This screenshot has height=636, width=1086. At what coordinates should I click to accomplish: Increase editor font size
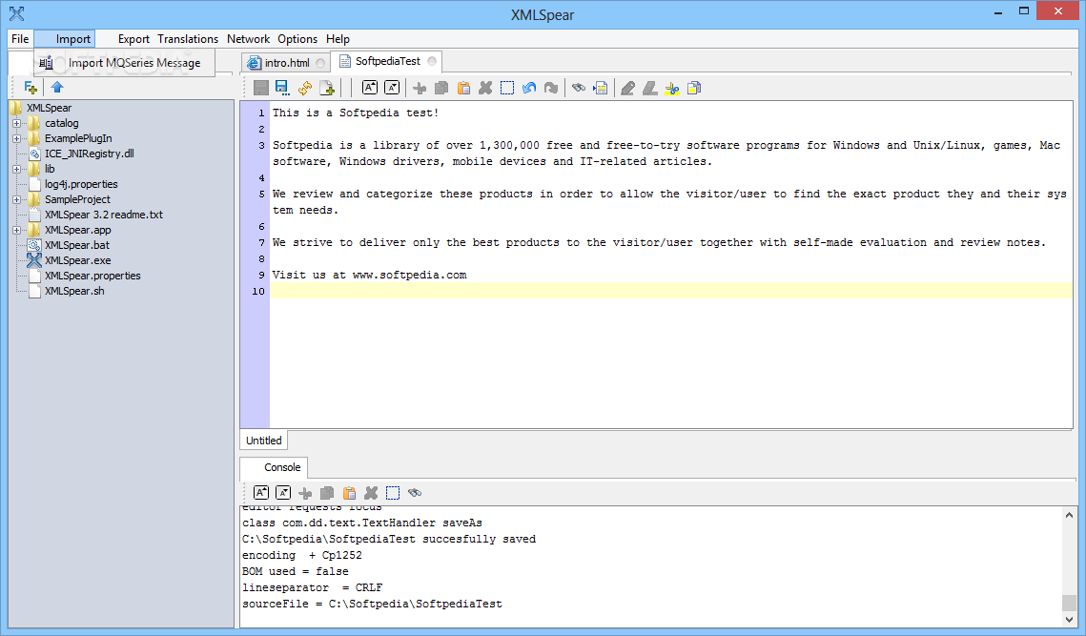click(x=370, y=88)
